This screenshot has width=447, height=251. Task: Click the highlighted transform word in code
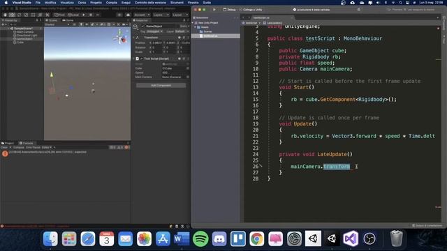[337, 167]
